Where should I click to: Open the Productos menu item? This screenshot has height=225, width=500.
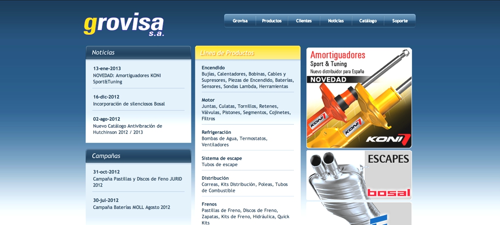pyautogui.click(x=271, y=20)
